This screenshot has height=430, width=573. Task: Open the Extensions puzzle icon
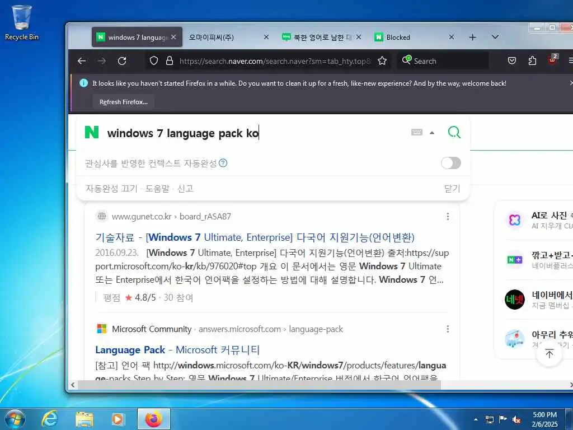[x=533, y=60]
